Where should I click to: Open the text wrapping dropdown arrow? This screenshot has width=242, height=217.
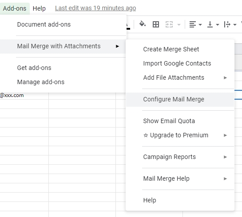click(235, 24)
